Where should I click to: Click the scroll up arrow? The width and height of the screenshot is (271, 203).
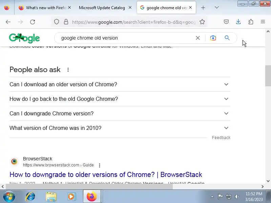pyautogui.click(x=268, y=31)
